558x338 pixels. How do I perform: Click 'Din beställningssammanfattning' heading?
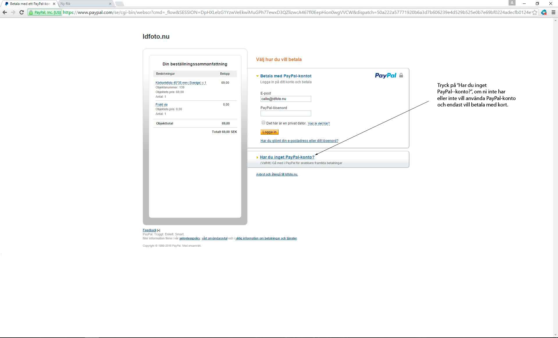195,64
